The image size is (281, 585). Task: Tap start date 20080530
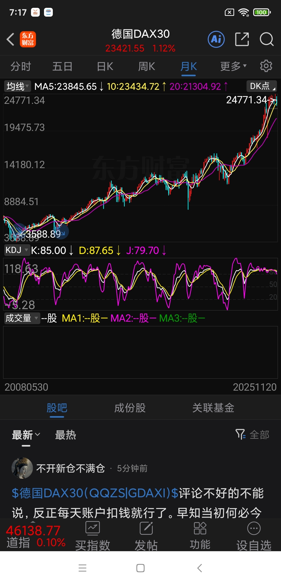pos(26,387)
